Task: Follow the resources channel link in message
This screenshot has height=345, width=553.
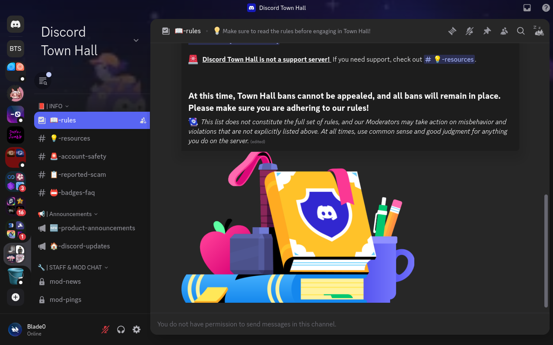Action: [x=449, y=60]
